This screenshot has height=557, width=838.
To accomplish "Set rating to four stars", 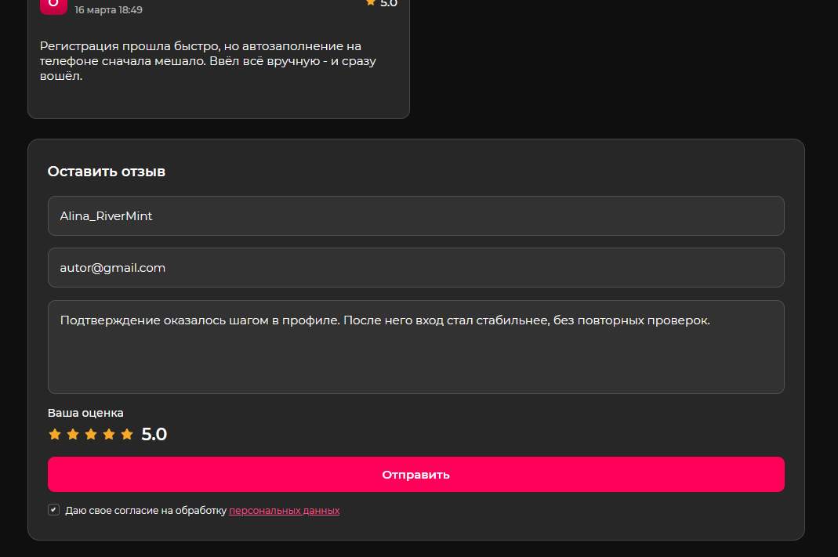I will 109,434.
